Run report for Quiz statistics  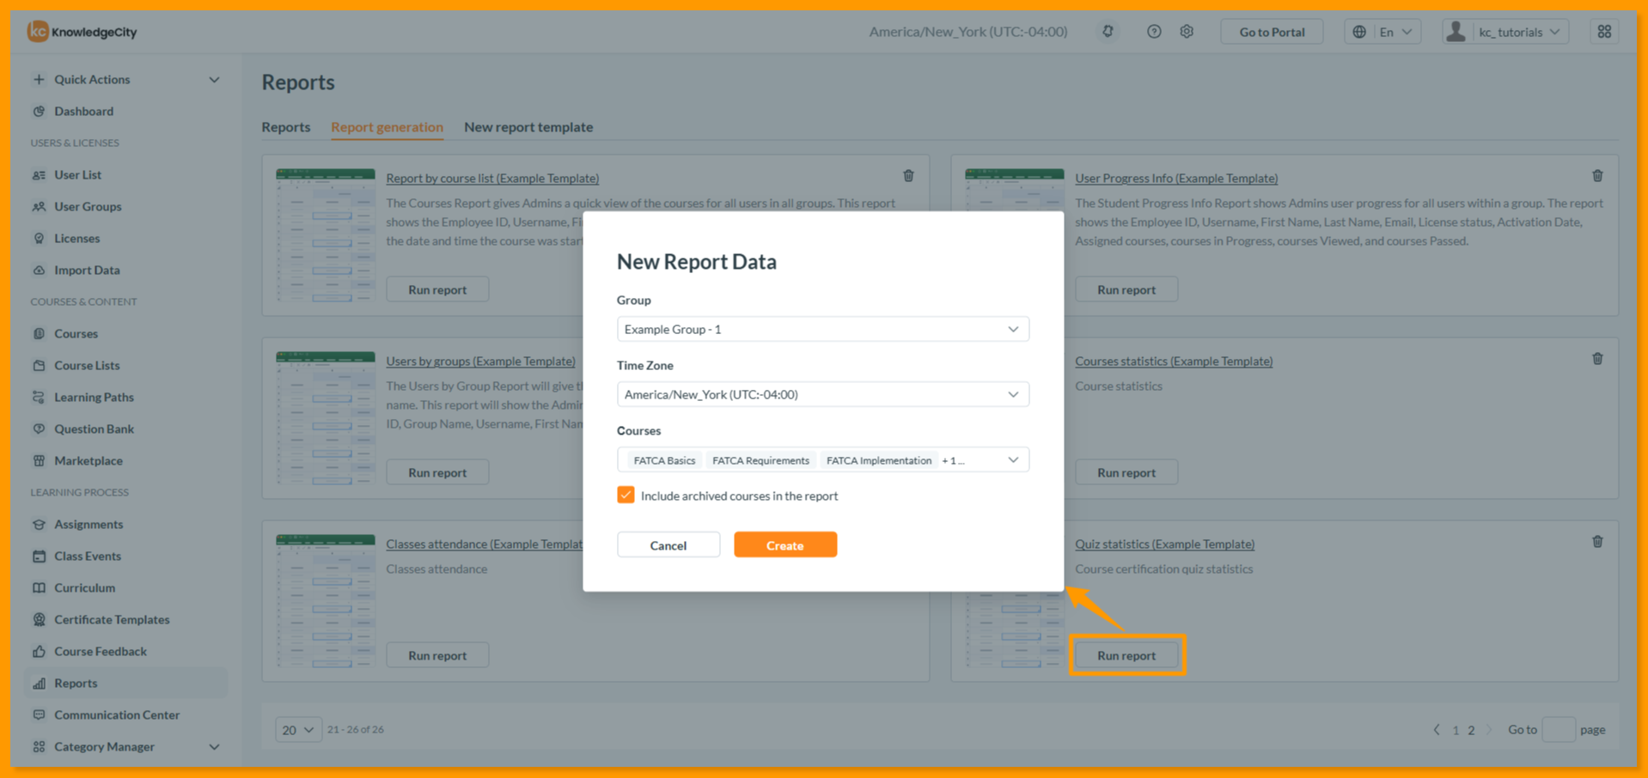tap(1126, 655)
